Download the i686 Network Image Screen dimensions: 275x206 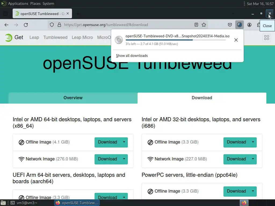pos(236,159)
